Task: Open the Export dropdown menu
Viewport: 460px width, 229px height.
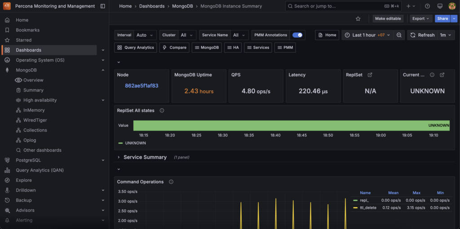Action: (420, 18)
